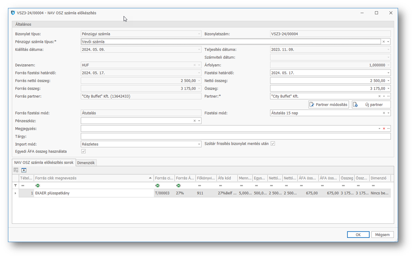Toggle Egyedi ÁFA összeg használata checkbox

point(84,151)
